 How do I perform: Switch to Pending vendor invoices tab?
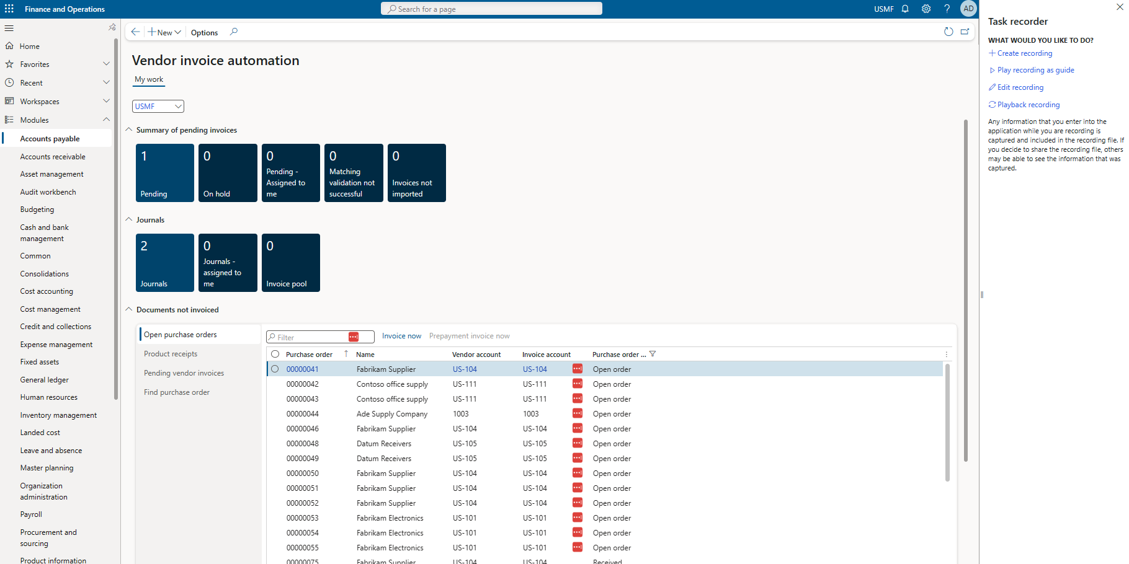click(x=184, y=372)
